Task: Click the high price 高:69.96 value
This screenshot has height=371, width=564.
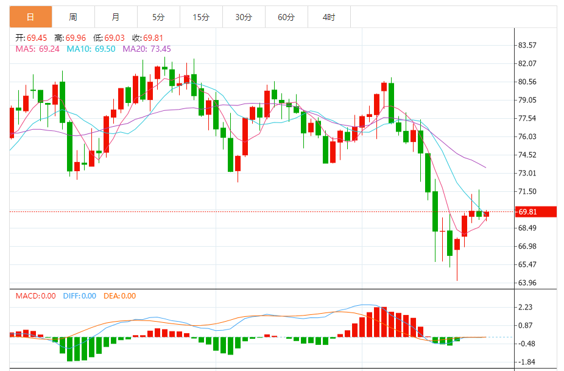Action: tap(70, 38)
